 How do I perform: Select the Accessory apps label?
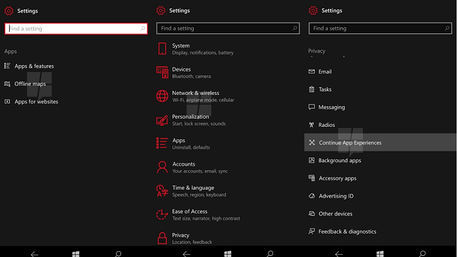pos(338,178)
